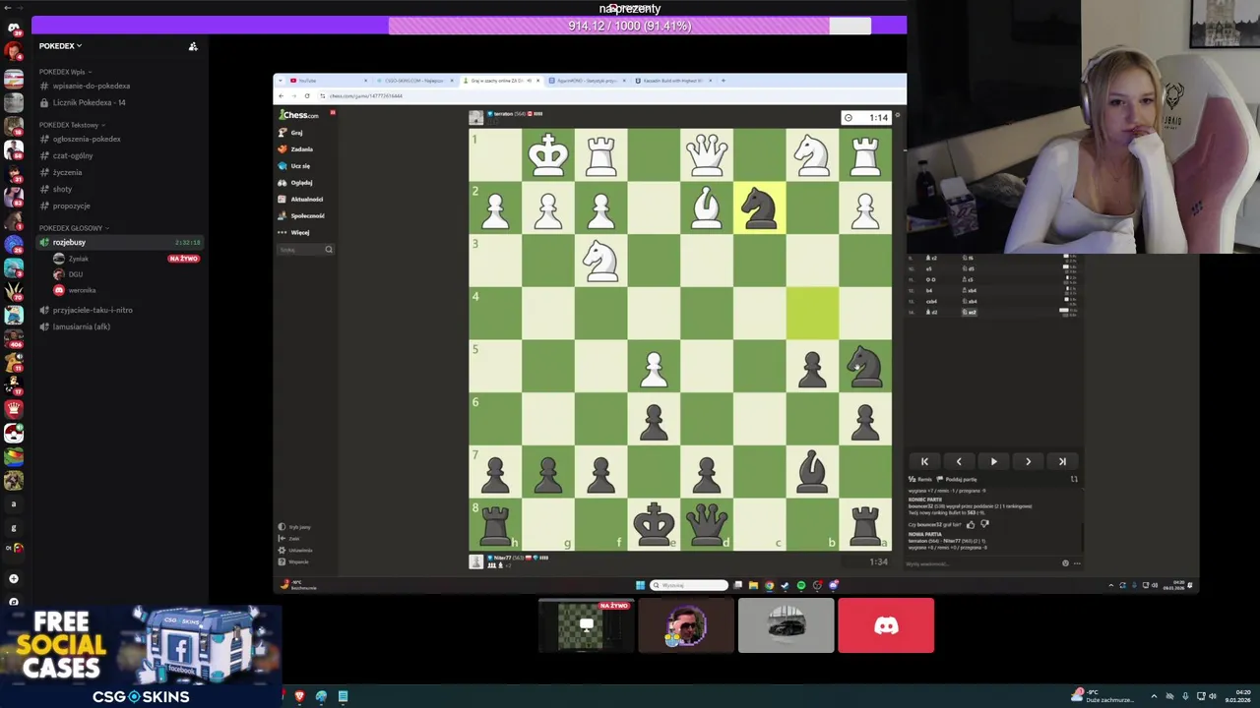Click the Windows start button in streamed taskbar
Screen dimensions: 1260x708
tap(640, 585)
